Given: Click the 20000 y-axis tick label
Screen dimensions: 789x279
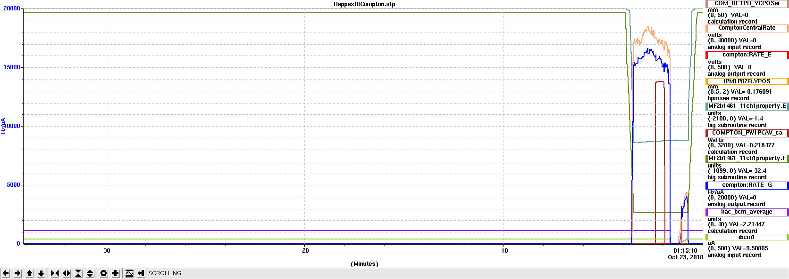Looking at the screenshot, I should pyautogui.click(x=12, y=8).
